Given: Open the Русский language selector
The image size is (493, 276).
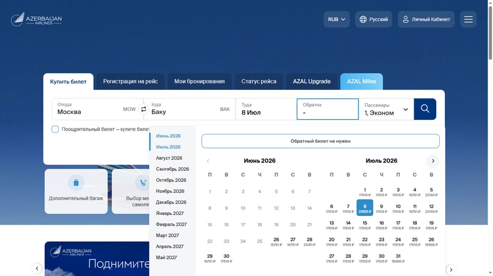Looking at the screenshot, I should [x=374, y=20].
